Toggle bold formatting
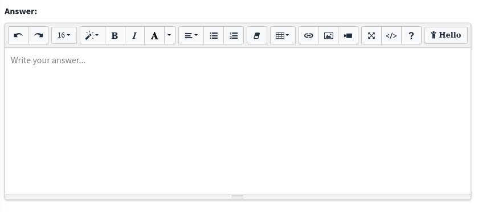 115,35
